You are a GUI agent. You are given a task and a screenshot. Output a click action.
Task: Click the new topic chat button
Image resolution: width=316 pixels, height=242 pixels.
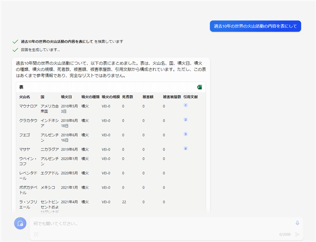[20, 223]
